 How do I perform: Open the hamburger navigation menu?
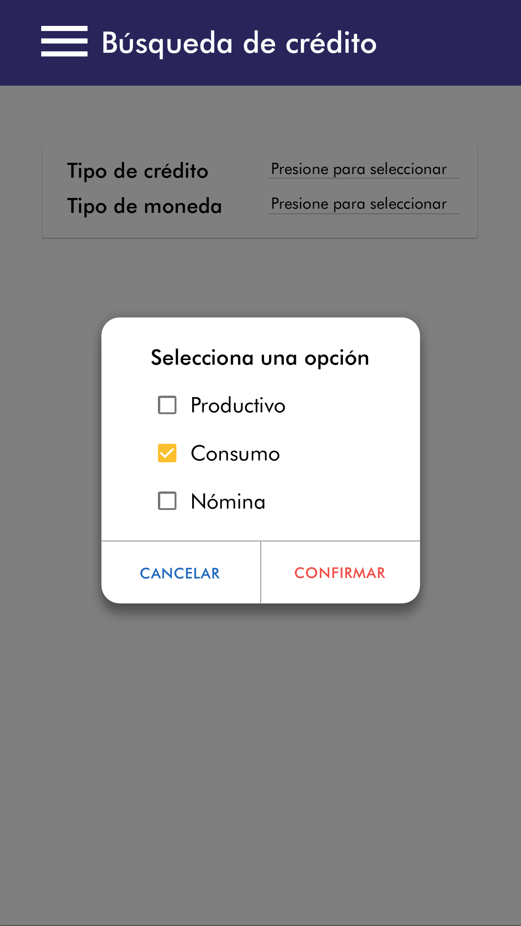click(64, 42)
